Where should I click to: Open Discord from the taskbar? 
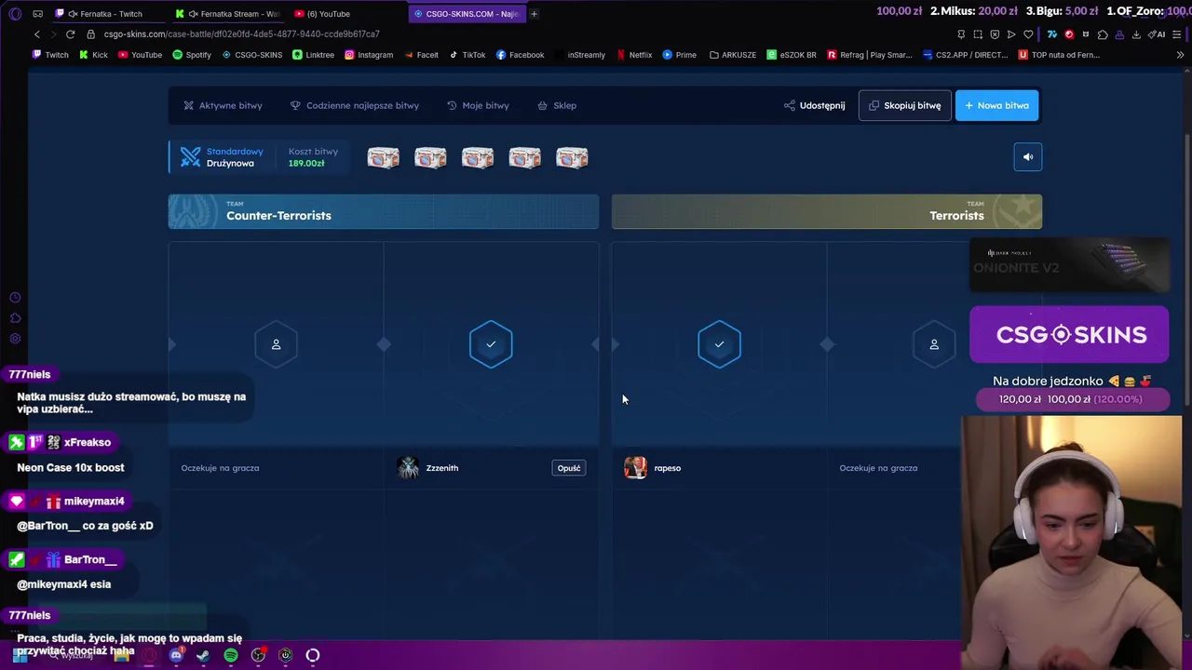[176, 655]
